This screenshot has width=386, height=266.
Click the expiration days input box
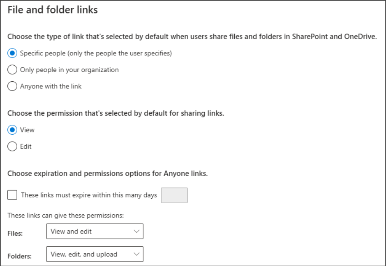tap(174, 195)
